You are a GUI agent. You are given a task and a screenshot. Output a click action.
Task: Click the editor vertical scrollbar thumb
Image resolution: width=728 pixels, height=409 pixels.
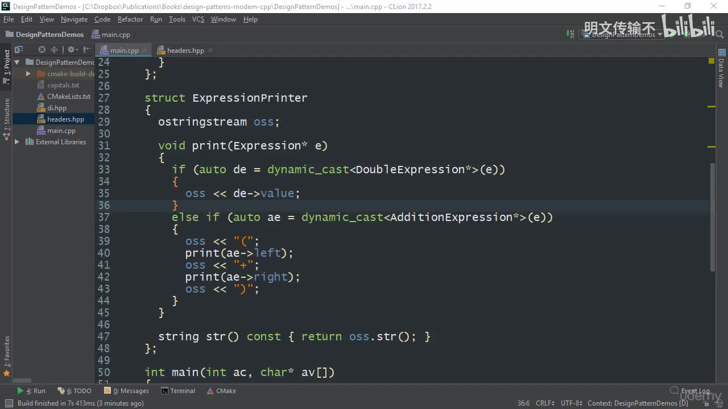click(x=712, y=217)
